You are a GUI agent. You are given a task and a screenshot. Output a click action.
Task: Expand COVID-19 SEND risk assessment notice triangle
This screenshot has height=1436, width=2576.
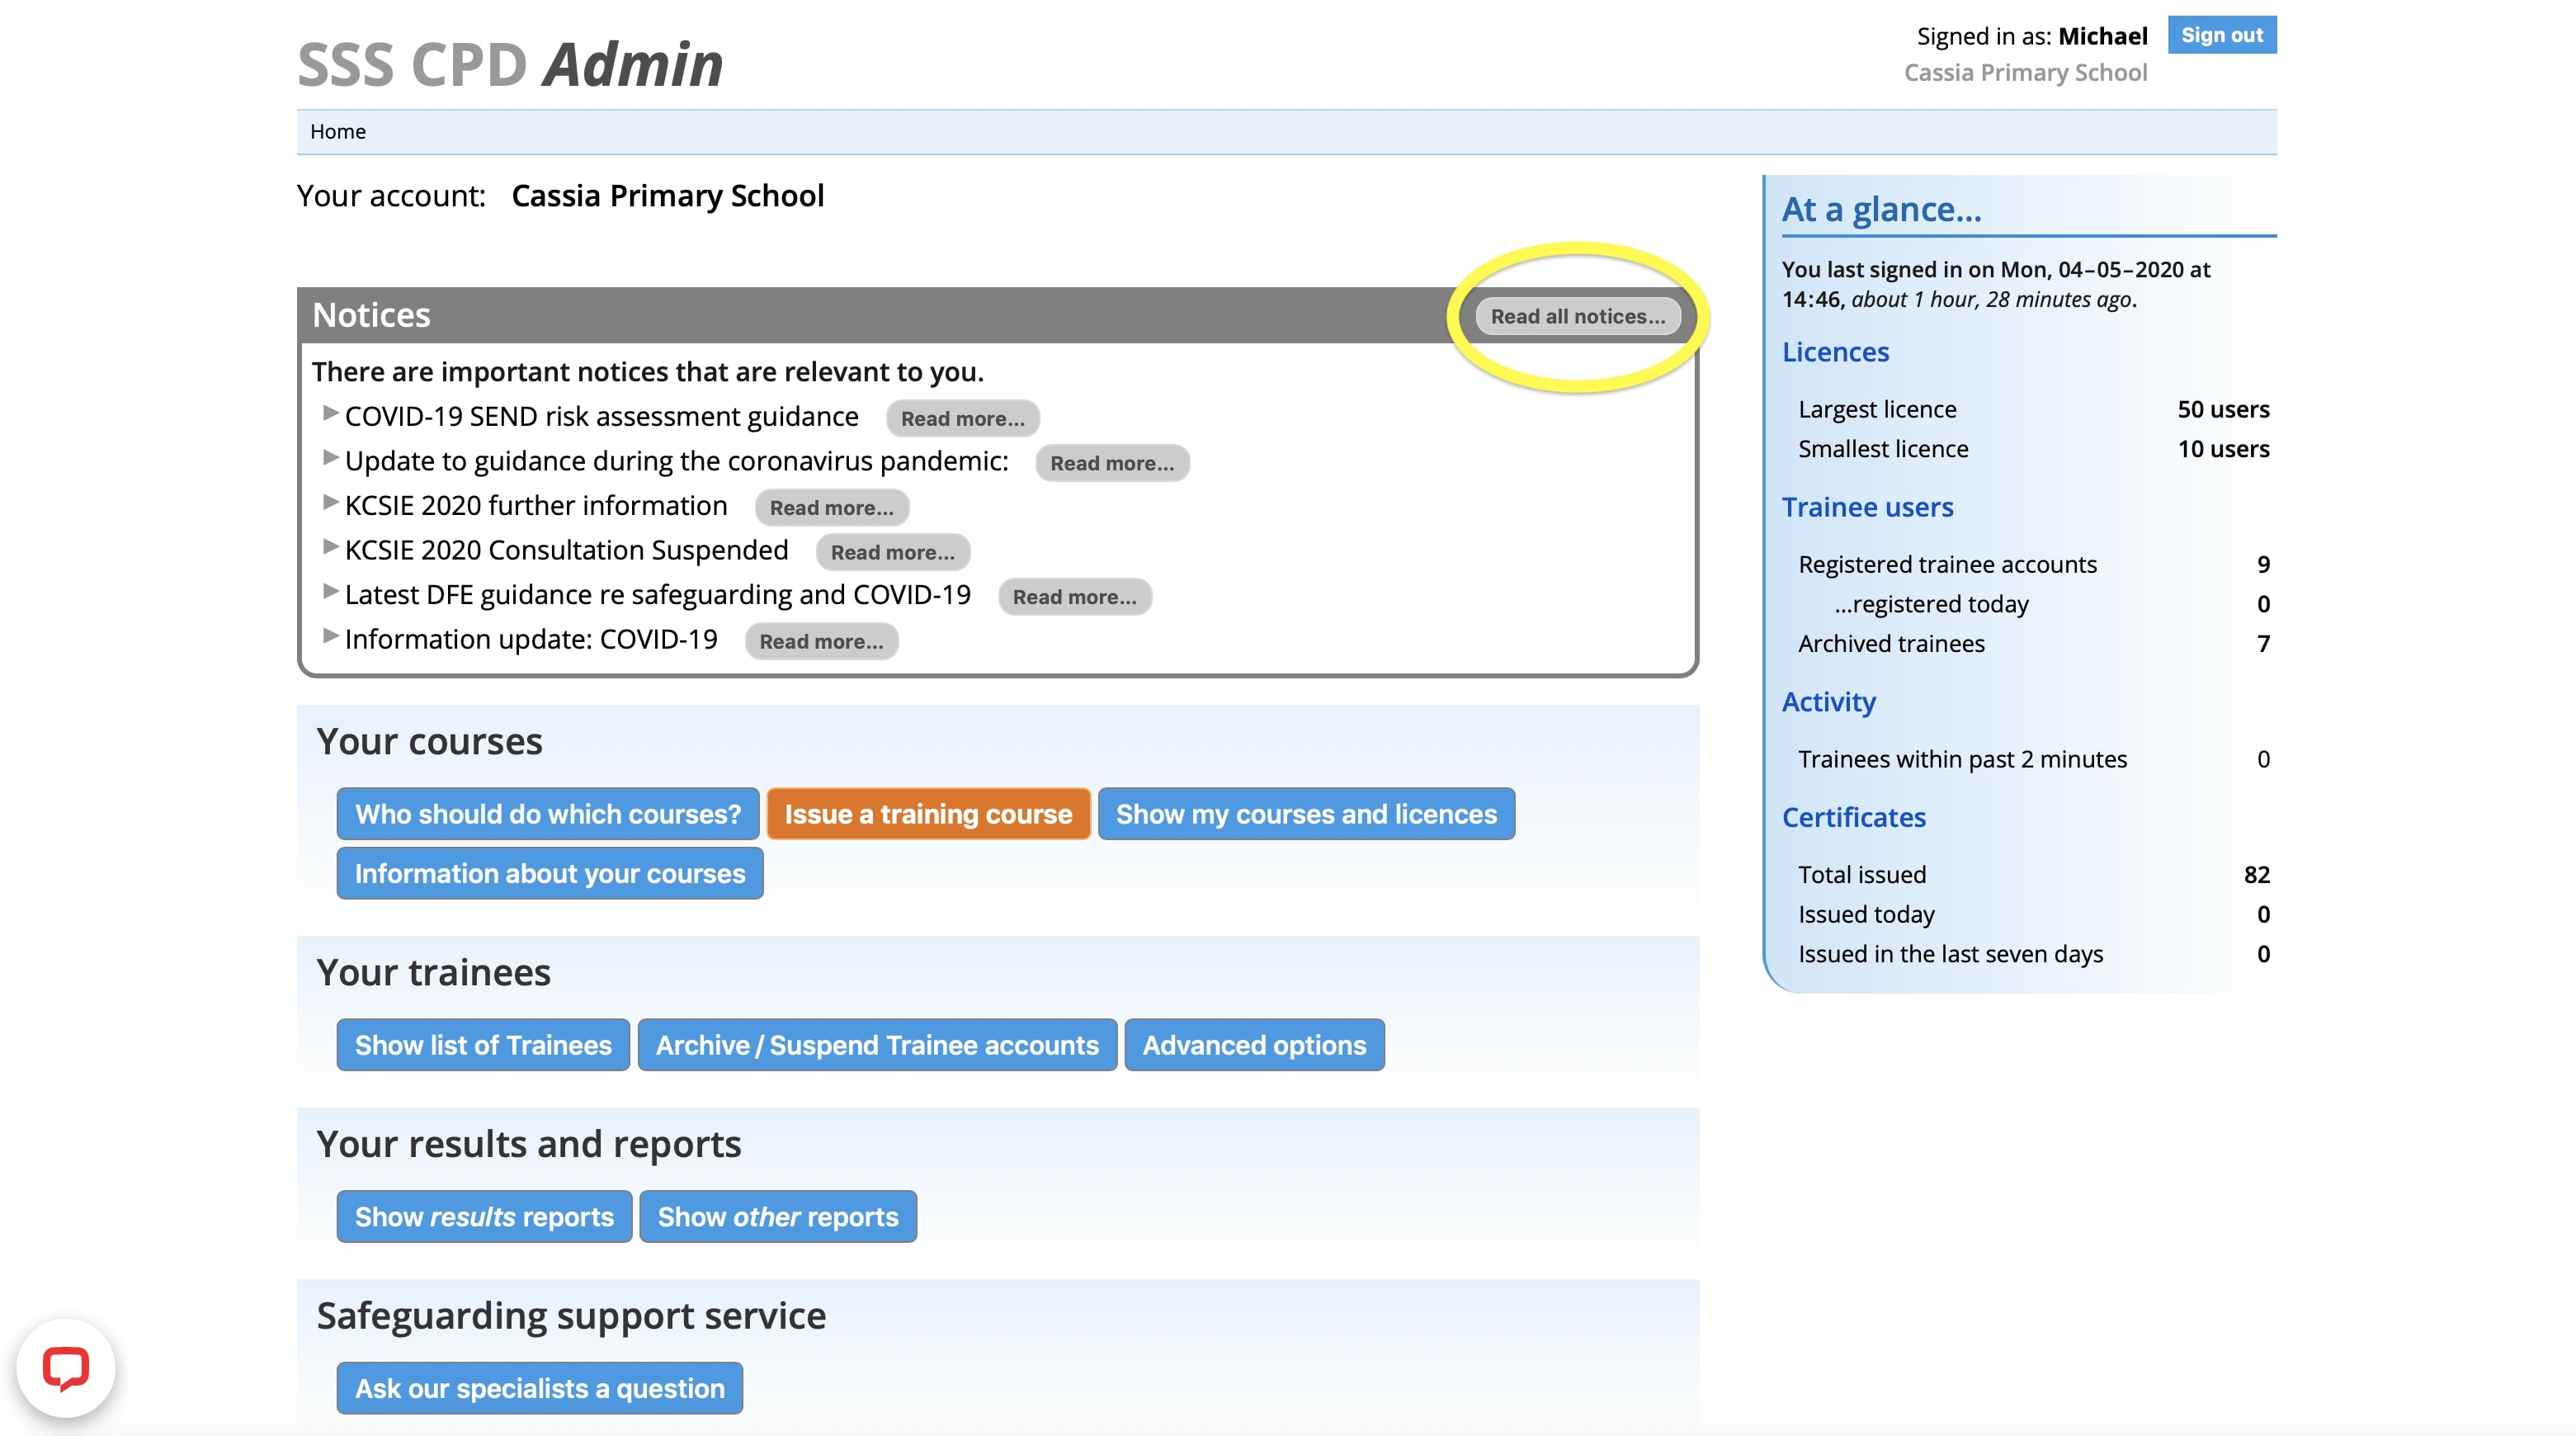click(x=330, y=413)
